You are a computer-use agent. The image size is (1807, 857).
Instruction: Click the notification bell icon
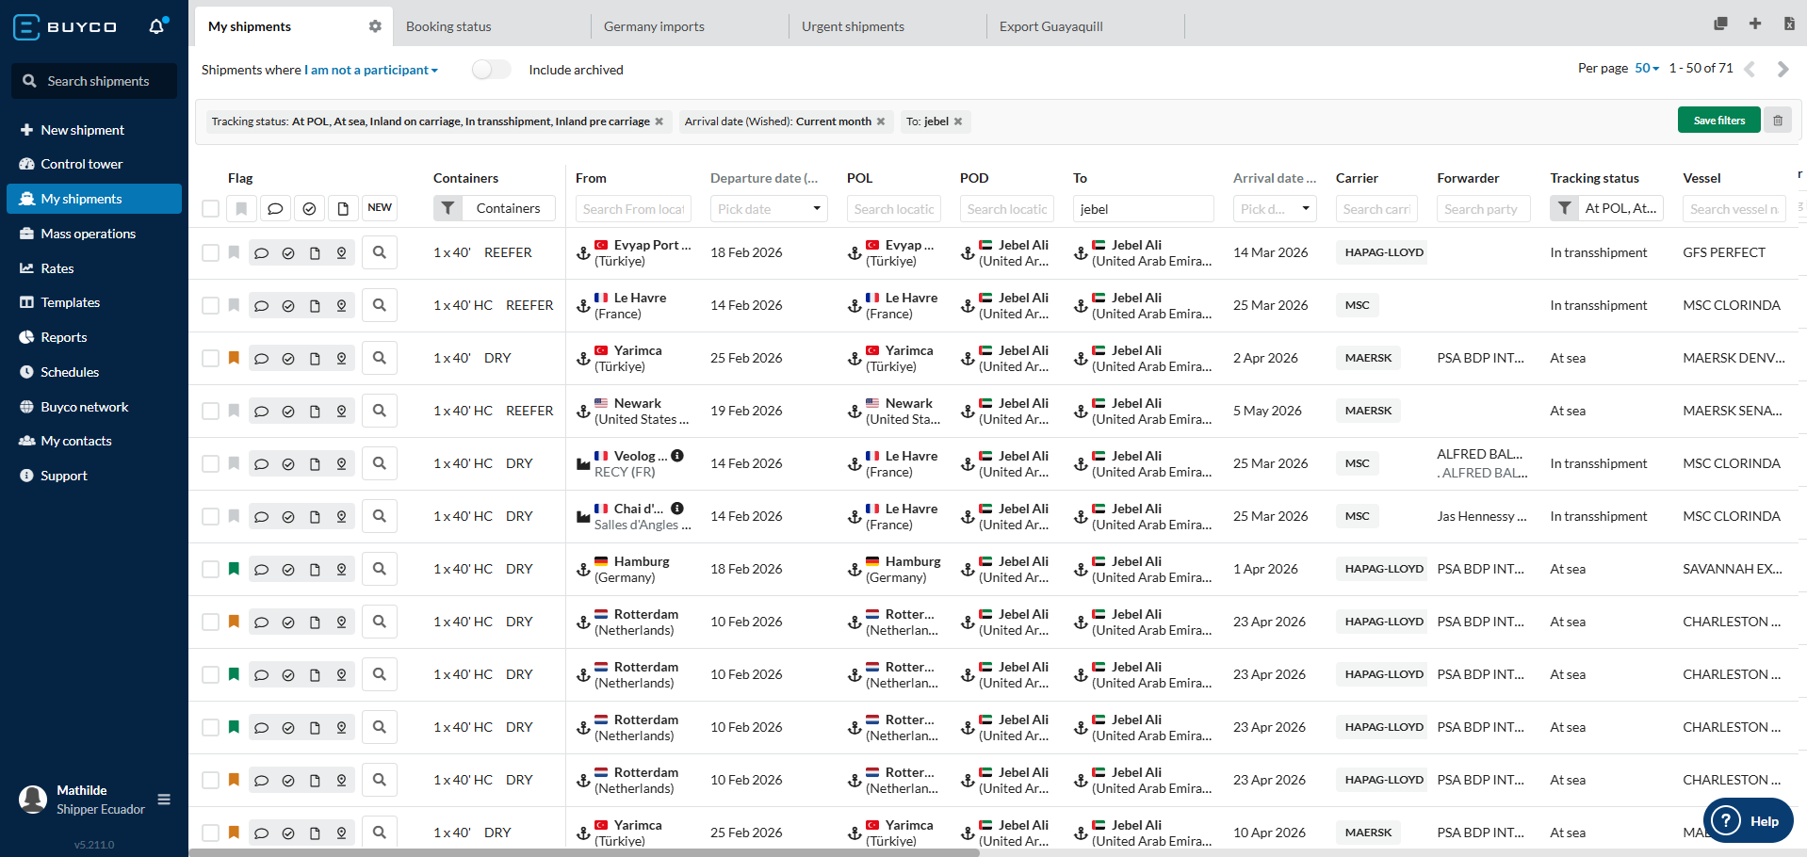coord(156,26)
